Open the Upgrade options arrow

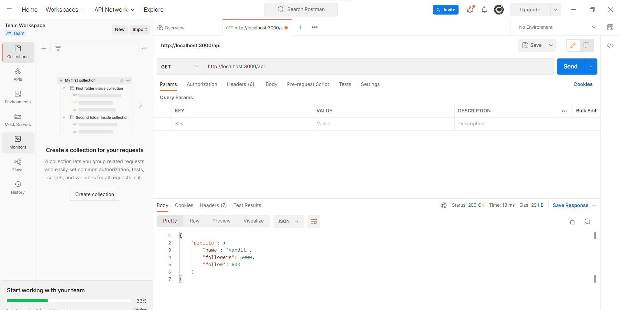[556, 10]
